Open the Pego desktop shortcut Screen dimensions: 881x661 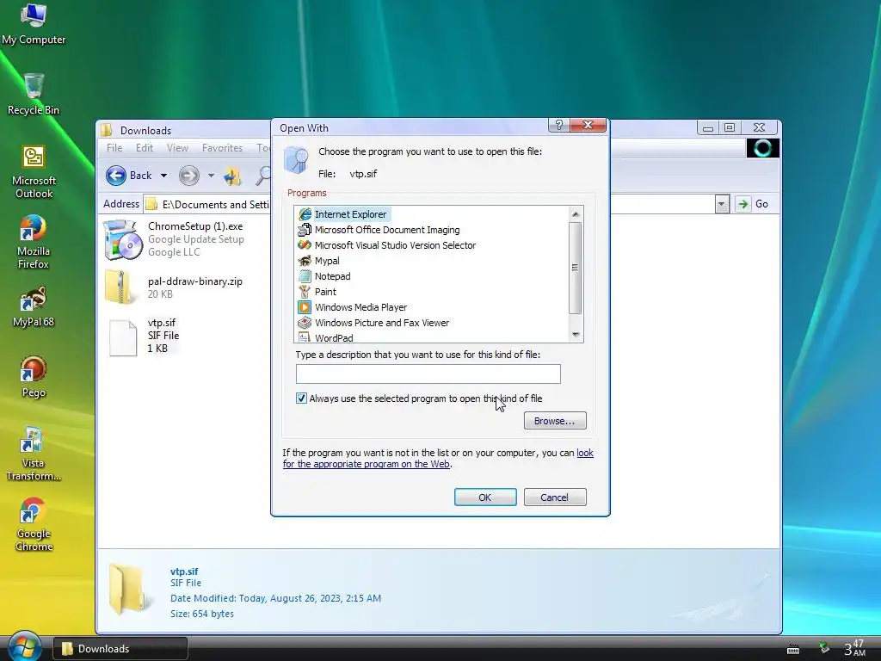(x=34, y=377)
